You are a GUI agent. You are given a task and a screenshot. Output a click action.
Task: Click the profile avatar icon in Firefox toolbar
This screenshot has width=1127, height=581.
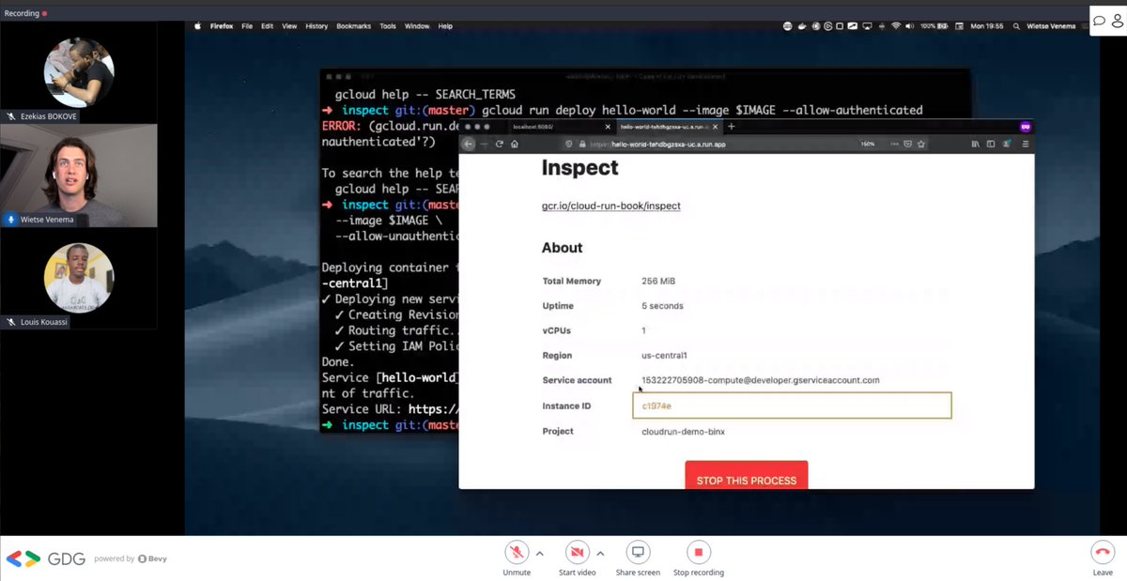(x=1008, y=144)
